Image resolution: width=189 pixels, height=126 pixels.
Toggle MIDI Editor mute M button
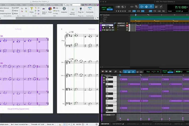click(x=110, y=72)
